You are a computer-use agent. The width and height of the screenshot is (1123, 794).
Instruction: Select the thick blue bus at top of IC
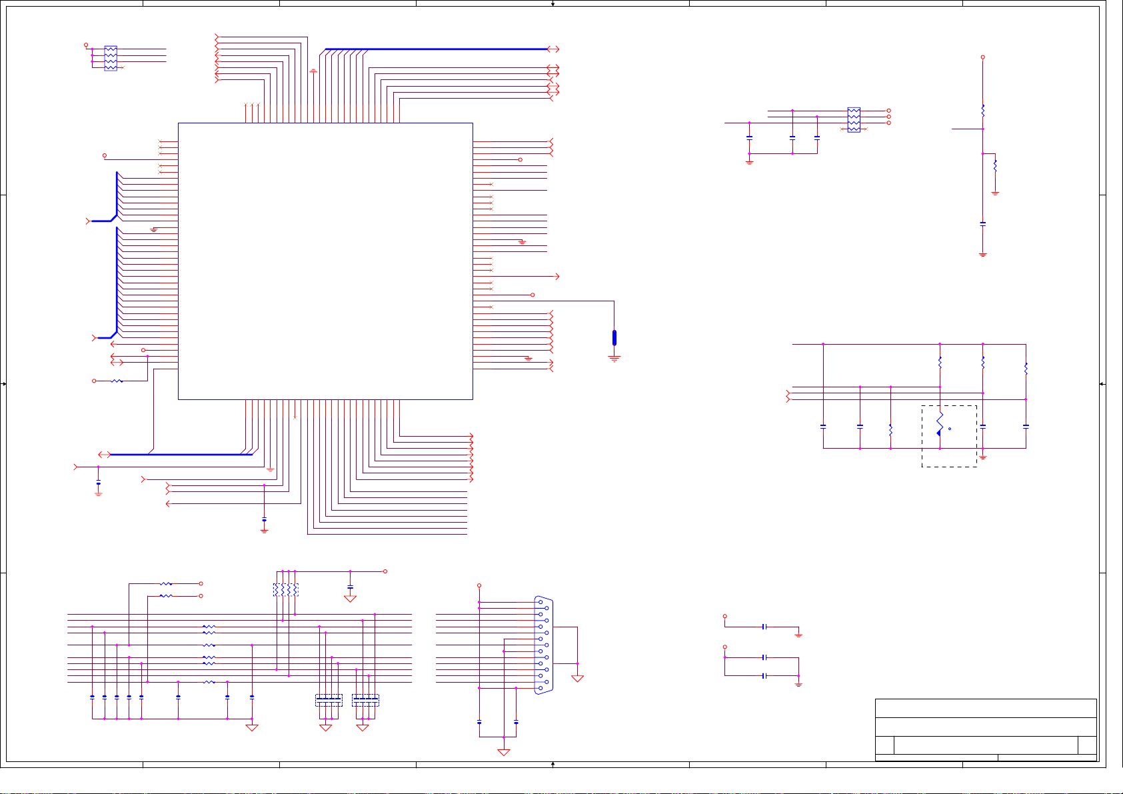point(437,49)
